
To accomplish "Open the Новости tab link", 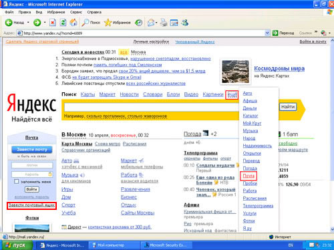I will (x=129, y=94).
